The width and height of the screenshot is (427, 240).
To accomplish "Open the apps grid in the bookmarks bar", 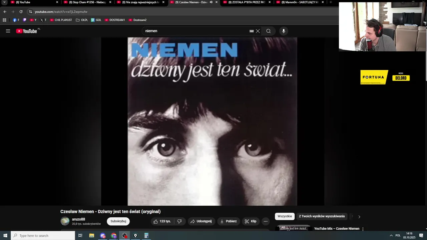I will click(x=5, y=20).
